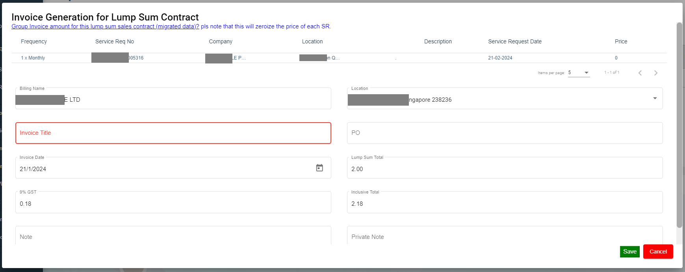This screenshot has height=272, width=685.
Task: Click the Service Request Date column header
Action: coord(514,41)
